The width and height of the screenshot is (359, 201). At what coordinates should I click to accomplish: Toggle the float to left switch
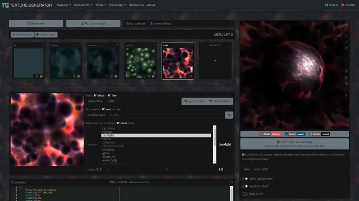[245, 194]
